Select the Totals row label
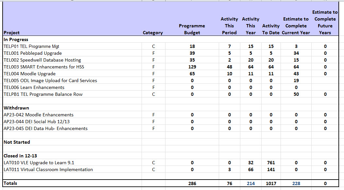The image size is (344, 190). [x=10, y=183]
